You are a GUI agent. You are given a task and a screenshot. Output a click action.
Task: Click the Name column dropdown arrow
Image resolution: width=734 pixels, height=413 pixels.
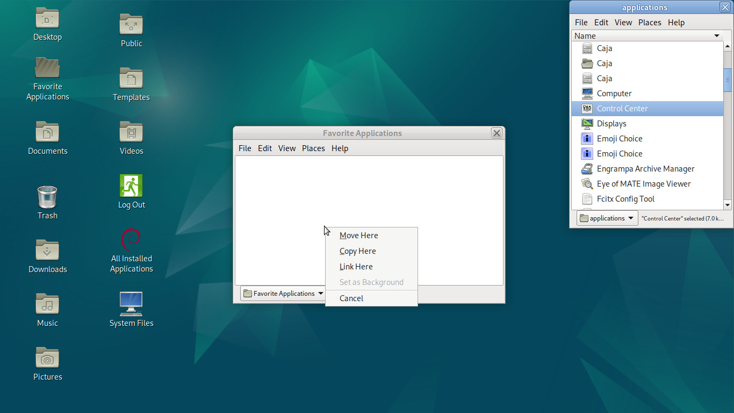[717, 36]
